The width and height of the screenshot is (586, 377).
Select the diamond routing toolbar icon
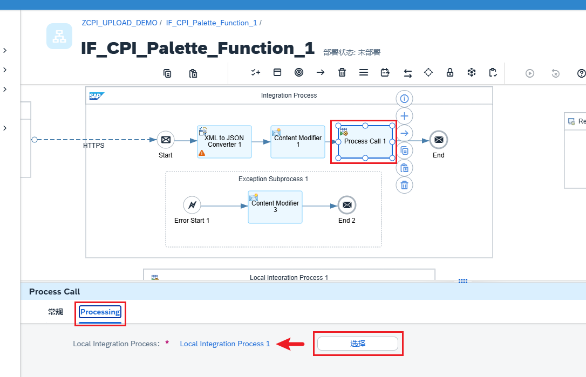pyautogui.click(x=428, y=72)
